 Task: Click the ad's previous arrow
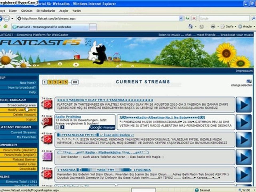(x=57, y=127)
